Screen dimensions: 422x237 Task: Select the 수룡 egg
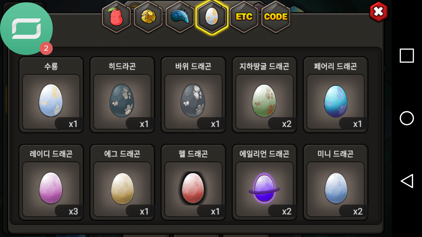[51, 95]
